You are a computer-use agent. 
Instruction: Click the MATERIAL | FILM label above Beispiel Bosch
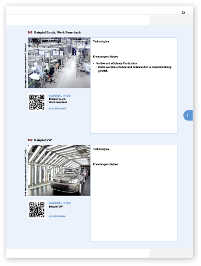coord(60,96)
